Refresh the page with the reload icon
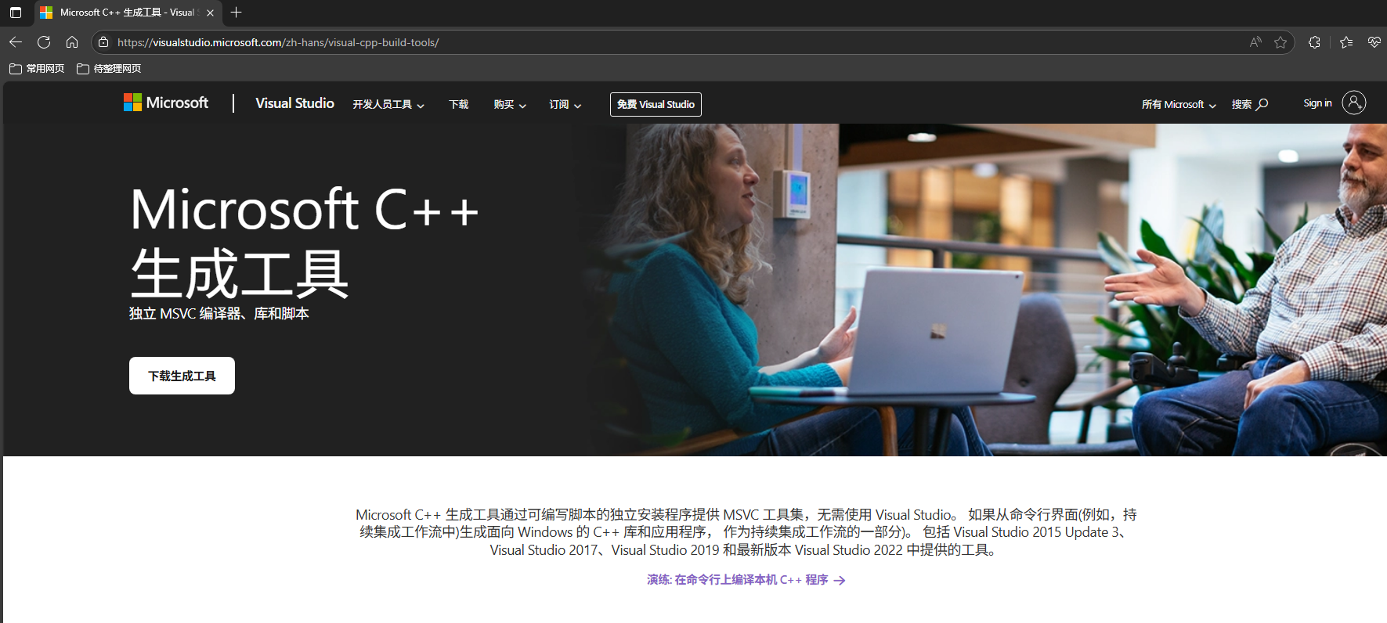 (x=44, y=42)
